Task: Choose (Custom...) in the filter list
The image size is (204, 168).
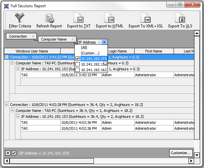Action: [x=90, y=53]
